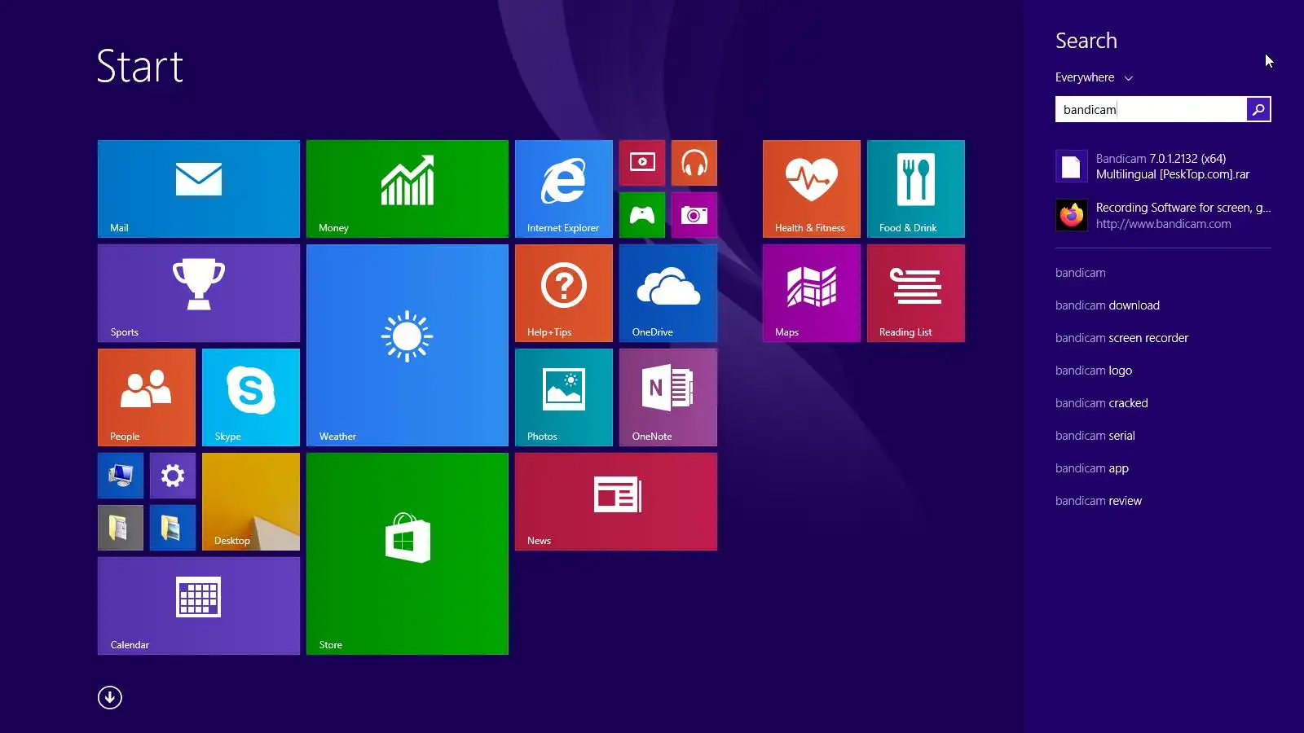
Task: Open the Health & Fitness tile
Action: click(812, 189)
